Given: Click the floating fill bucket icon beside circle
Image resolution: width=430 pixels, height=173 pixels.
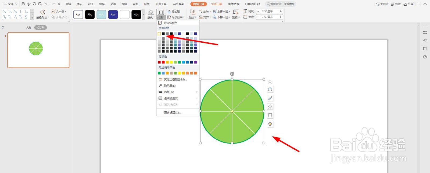Looking at the screenshot, I should (270, 107).
